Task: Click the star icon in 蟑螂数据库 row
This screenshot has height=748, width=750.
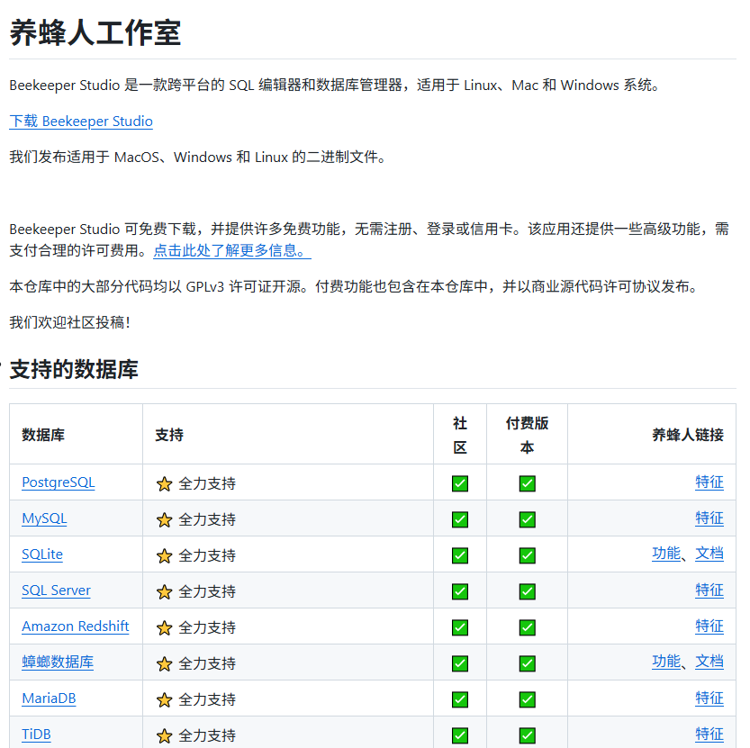Action: pos(164,663)
